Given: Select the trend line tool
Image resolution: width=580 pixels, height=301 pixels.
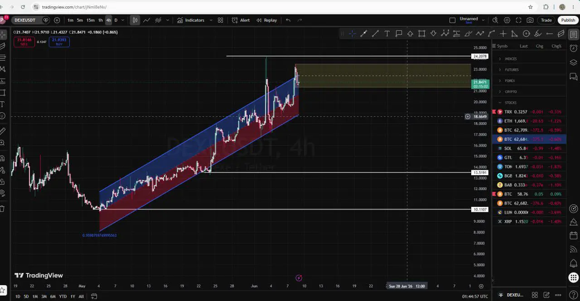Looking at the screenshot, I should [x=375, y=33].
